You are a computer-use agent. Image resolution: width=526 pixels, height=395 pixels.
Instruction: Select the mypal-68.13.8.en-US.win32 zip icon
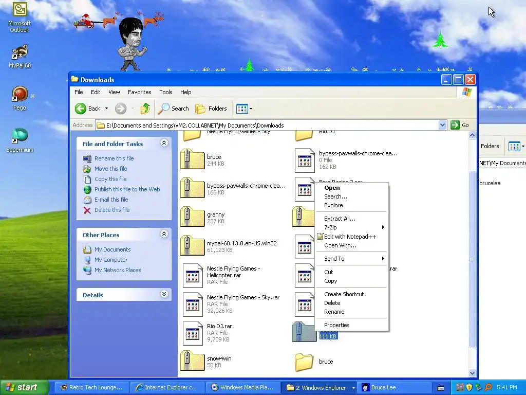(192, 246)
